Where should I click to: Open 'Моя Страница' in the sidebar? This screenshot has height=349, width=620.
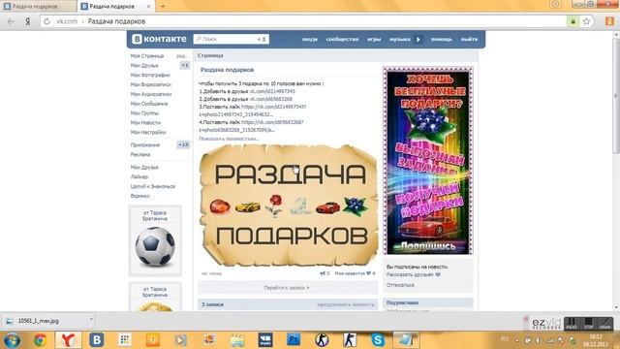(147, 56)
